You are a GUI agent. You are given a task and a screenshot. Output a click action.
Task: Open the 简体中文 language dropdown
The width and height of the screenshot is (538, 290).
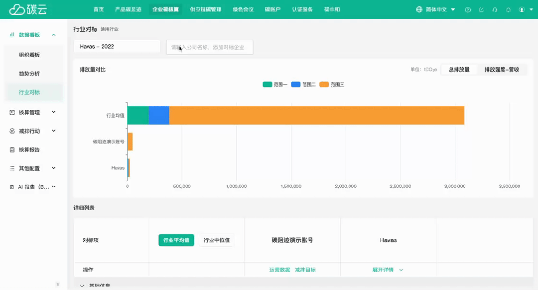click(x=435, y=9)
